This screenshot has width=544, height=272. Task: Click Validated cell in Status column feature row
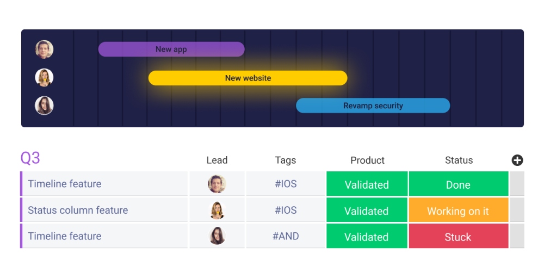[367, 211]
